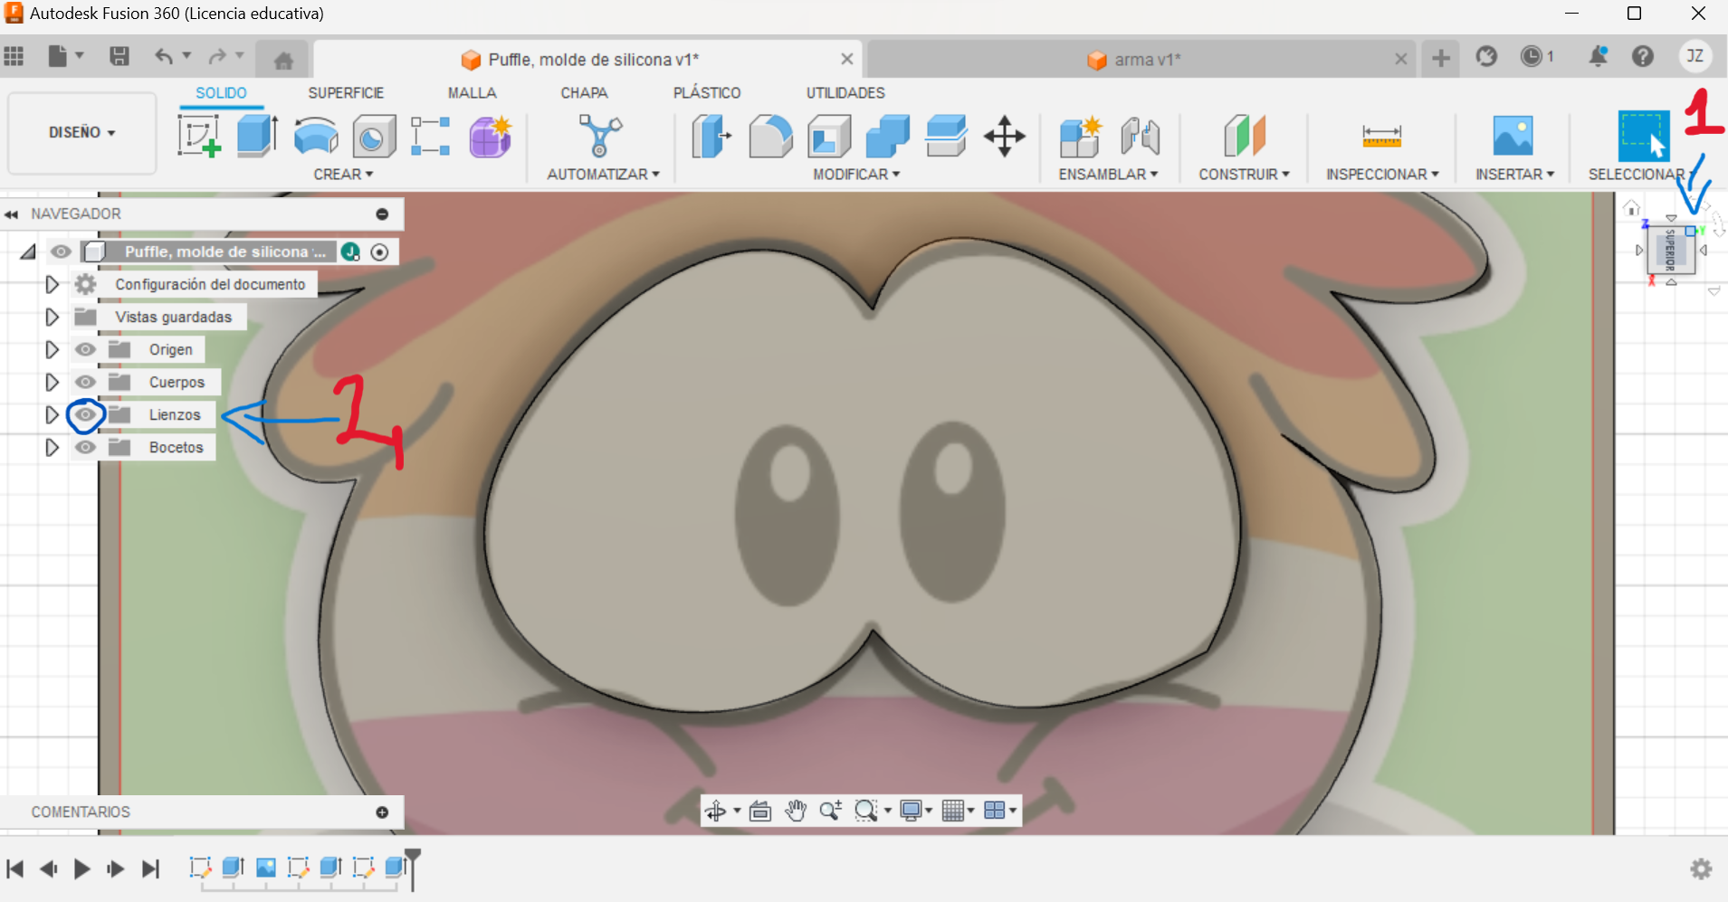
Task: Toggle visibility of root Puffle component
Action: [61, 252]
